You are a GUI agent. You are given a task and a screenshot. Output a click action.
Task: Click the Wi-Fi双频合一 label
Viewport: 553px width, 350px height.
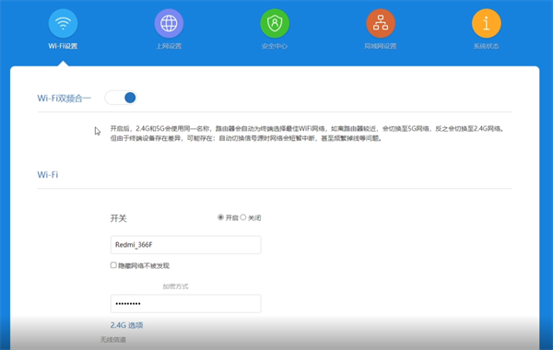click(65, 99)
